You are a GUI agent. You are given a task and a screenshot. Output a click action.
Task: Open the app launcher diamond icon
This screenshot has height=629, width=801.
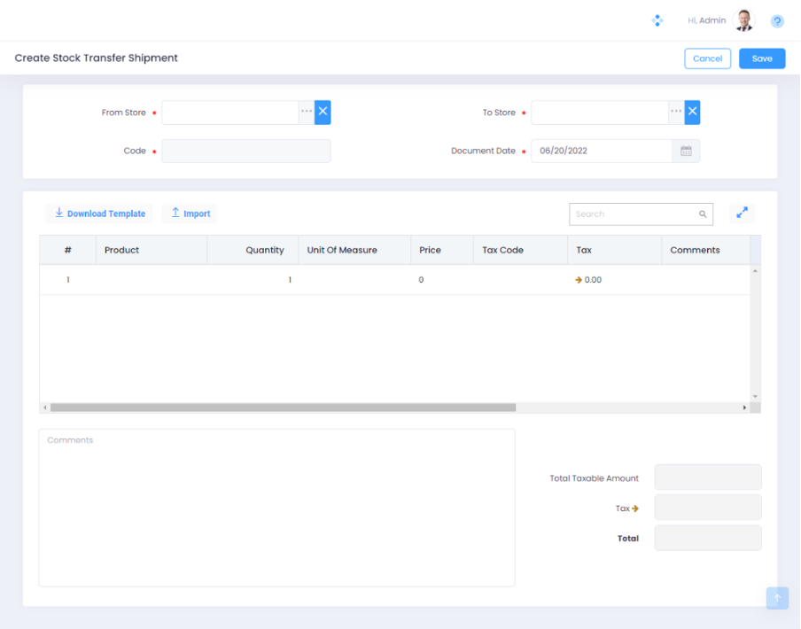pos(657,20)
